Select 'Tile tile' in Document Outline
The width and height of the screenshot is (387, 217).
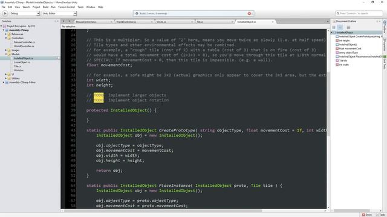[x=343, y=60]
